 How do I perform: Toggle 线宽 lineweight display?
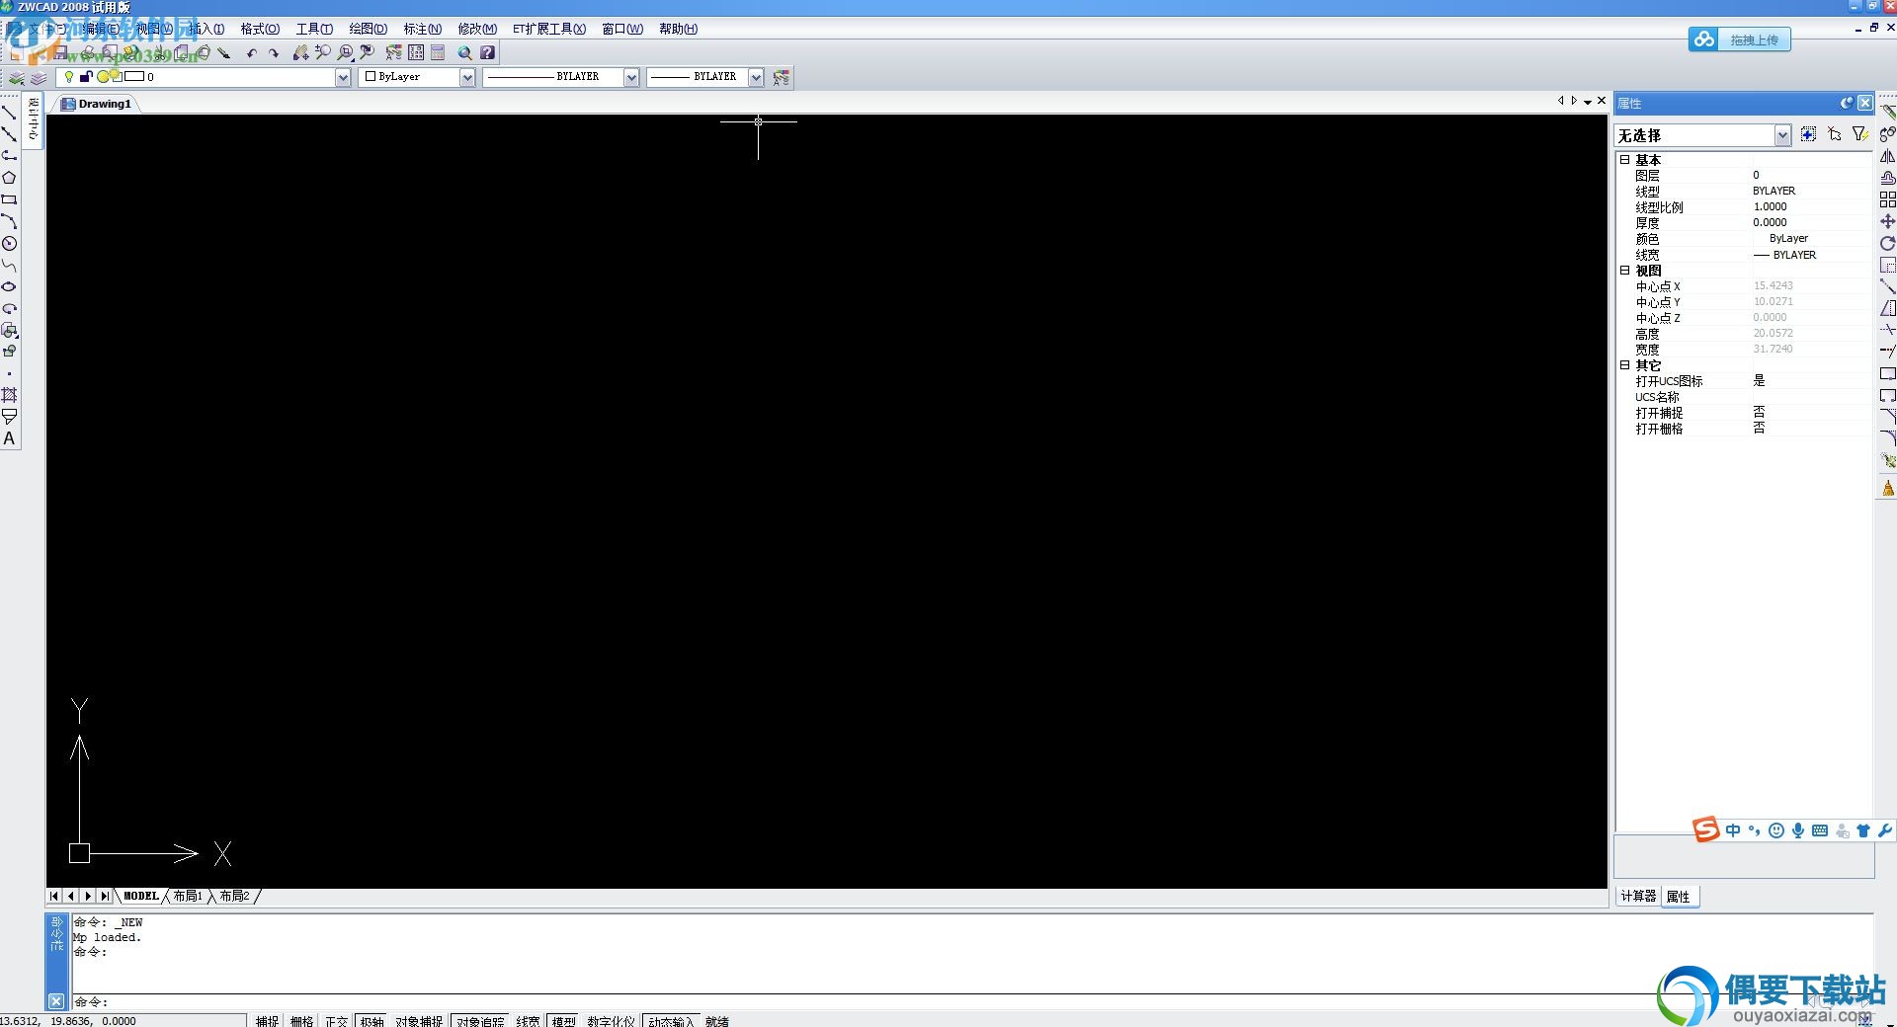pyautogui.click(x=528, y=1021)
